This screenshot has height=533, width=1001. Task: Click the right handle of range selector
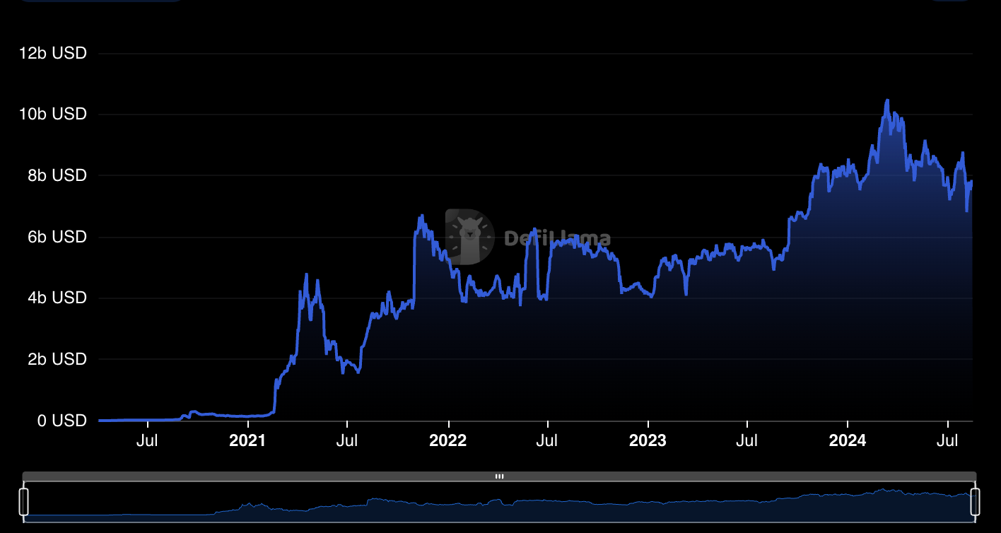976,501
